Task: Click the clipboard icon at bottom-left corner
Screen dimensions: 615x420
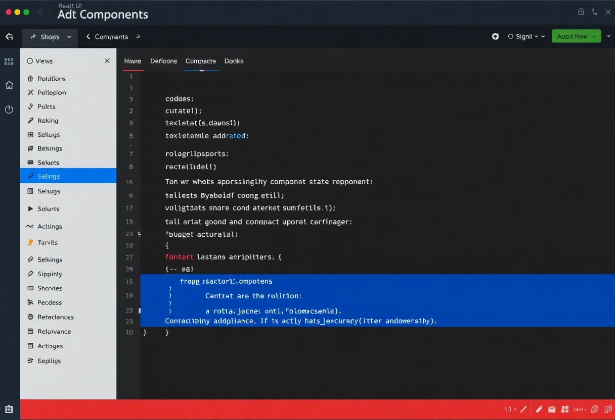Action: tap(9, 409)
